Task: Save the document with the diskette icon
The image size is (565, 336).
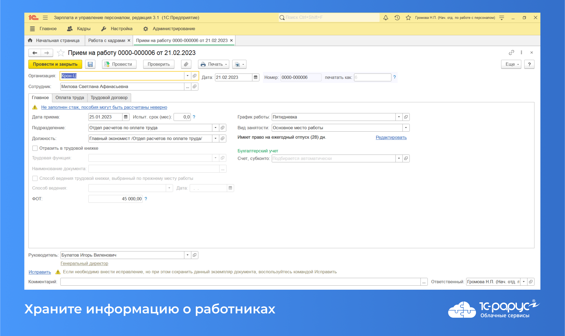Action: pos(90,64)
